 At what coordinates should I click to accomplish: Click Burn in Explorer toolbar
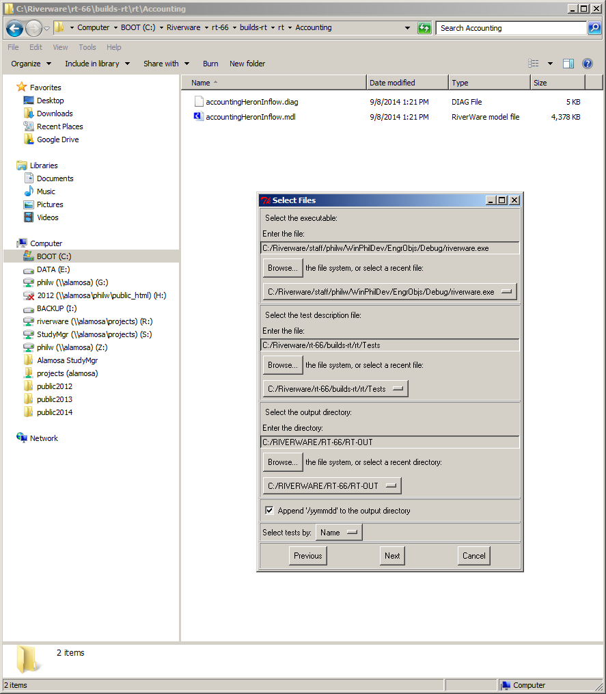[210, 64]
